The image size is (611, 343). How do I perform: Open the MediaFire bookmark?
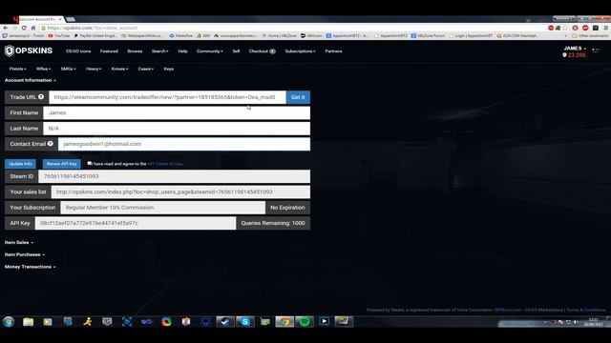[180, 36]
